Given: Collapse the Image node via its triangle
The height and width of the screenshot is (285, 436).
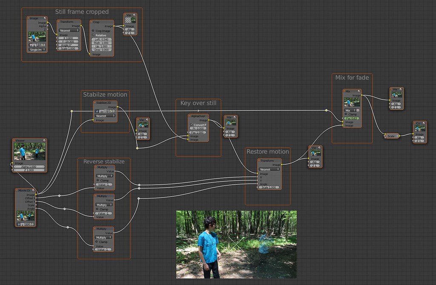Looking at the screenshot, I should [29, 18].
